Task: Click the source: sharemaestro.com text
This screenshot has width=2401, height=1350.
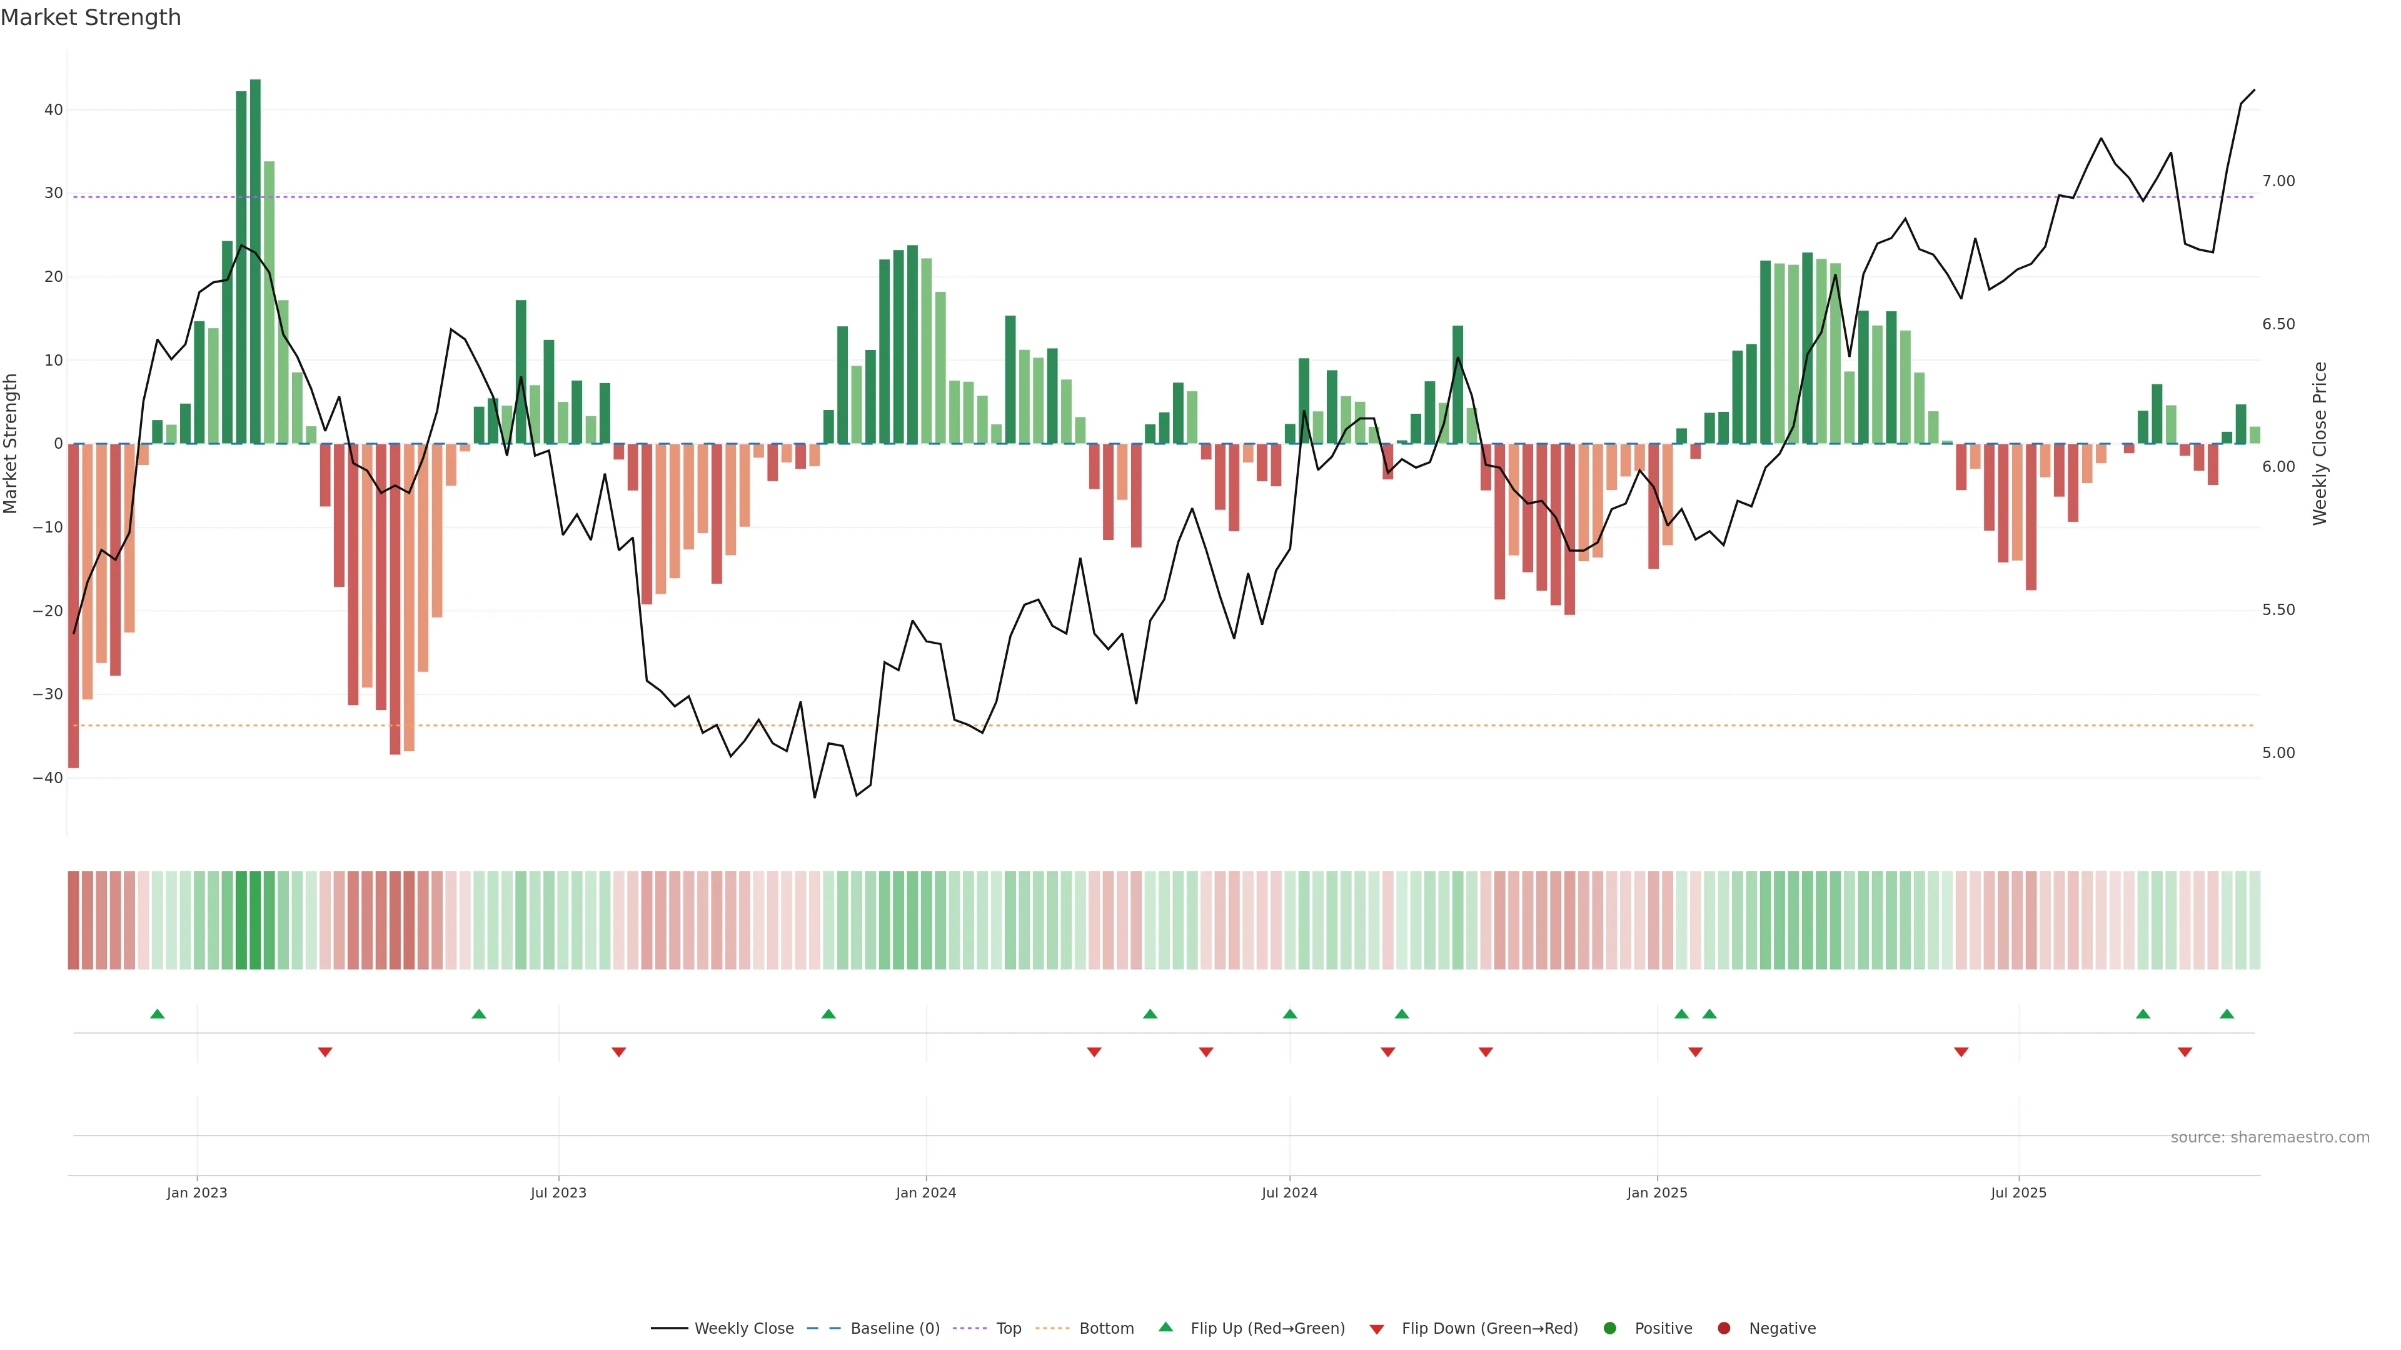Action: 2270,1137
